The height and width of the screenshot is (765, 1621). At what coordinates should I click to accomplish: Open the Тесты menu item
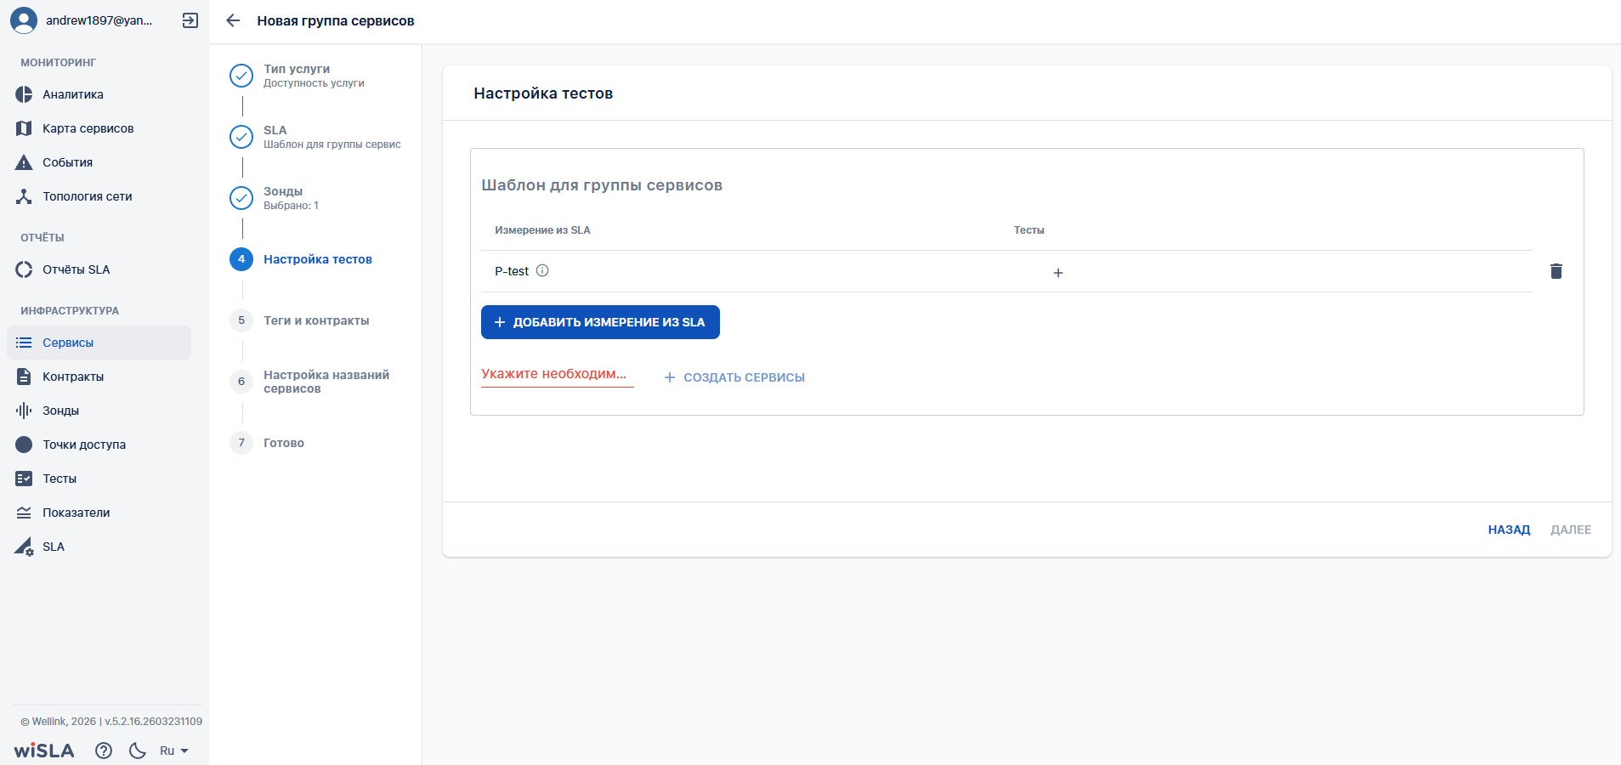(99, 479)
